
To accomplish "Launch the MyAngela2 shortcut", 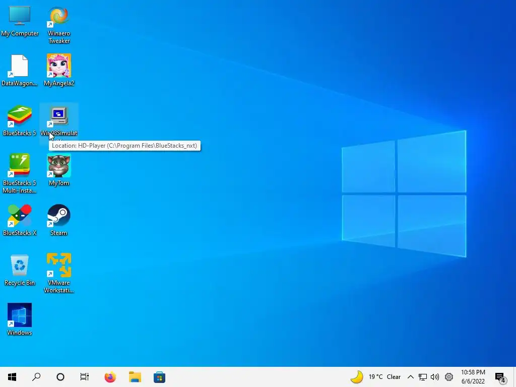I will tap(59, 71).
